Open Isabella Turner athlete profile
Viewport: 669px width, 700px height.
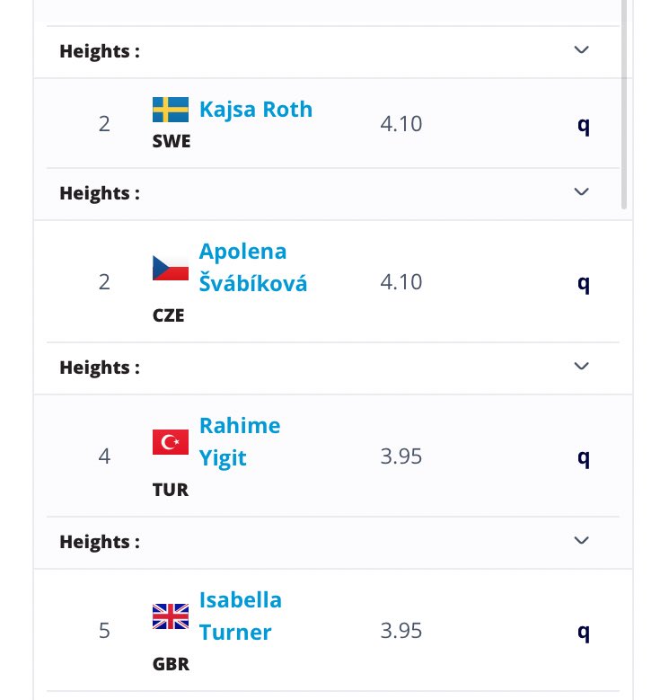[241, 616]
